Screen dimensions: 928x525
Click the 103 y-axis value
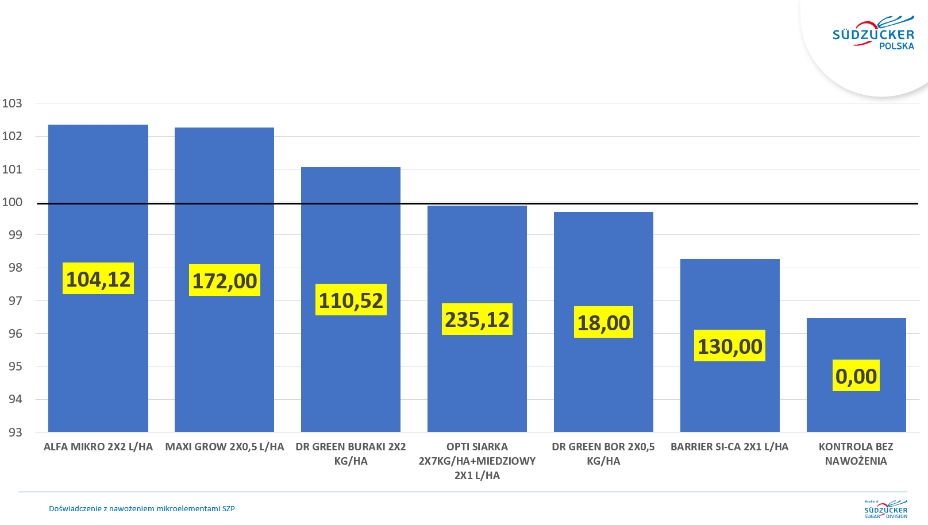coord(12,103)
